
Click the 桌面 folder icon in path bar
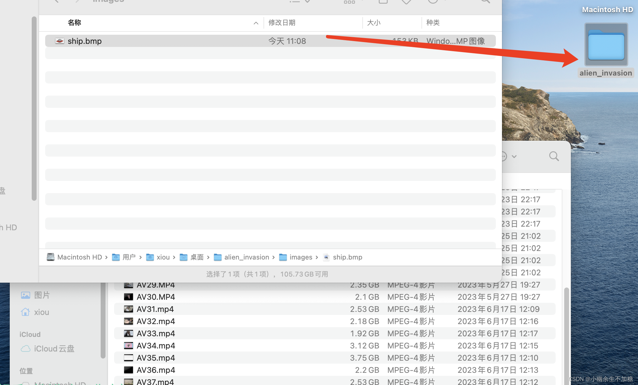(x=184, y=257)
